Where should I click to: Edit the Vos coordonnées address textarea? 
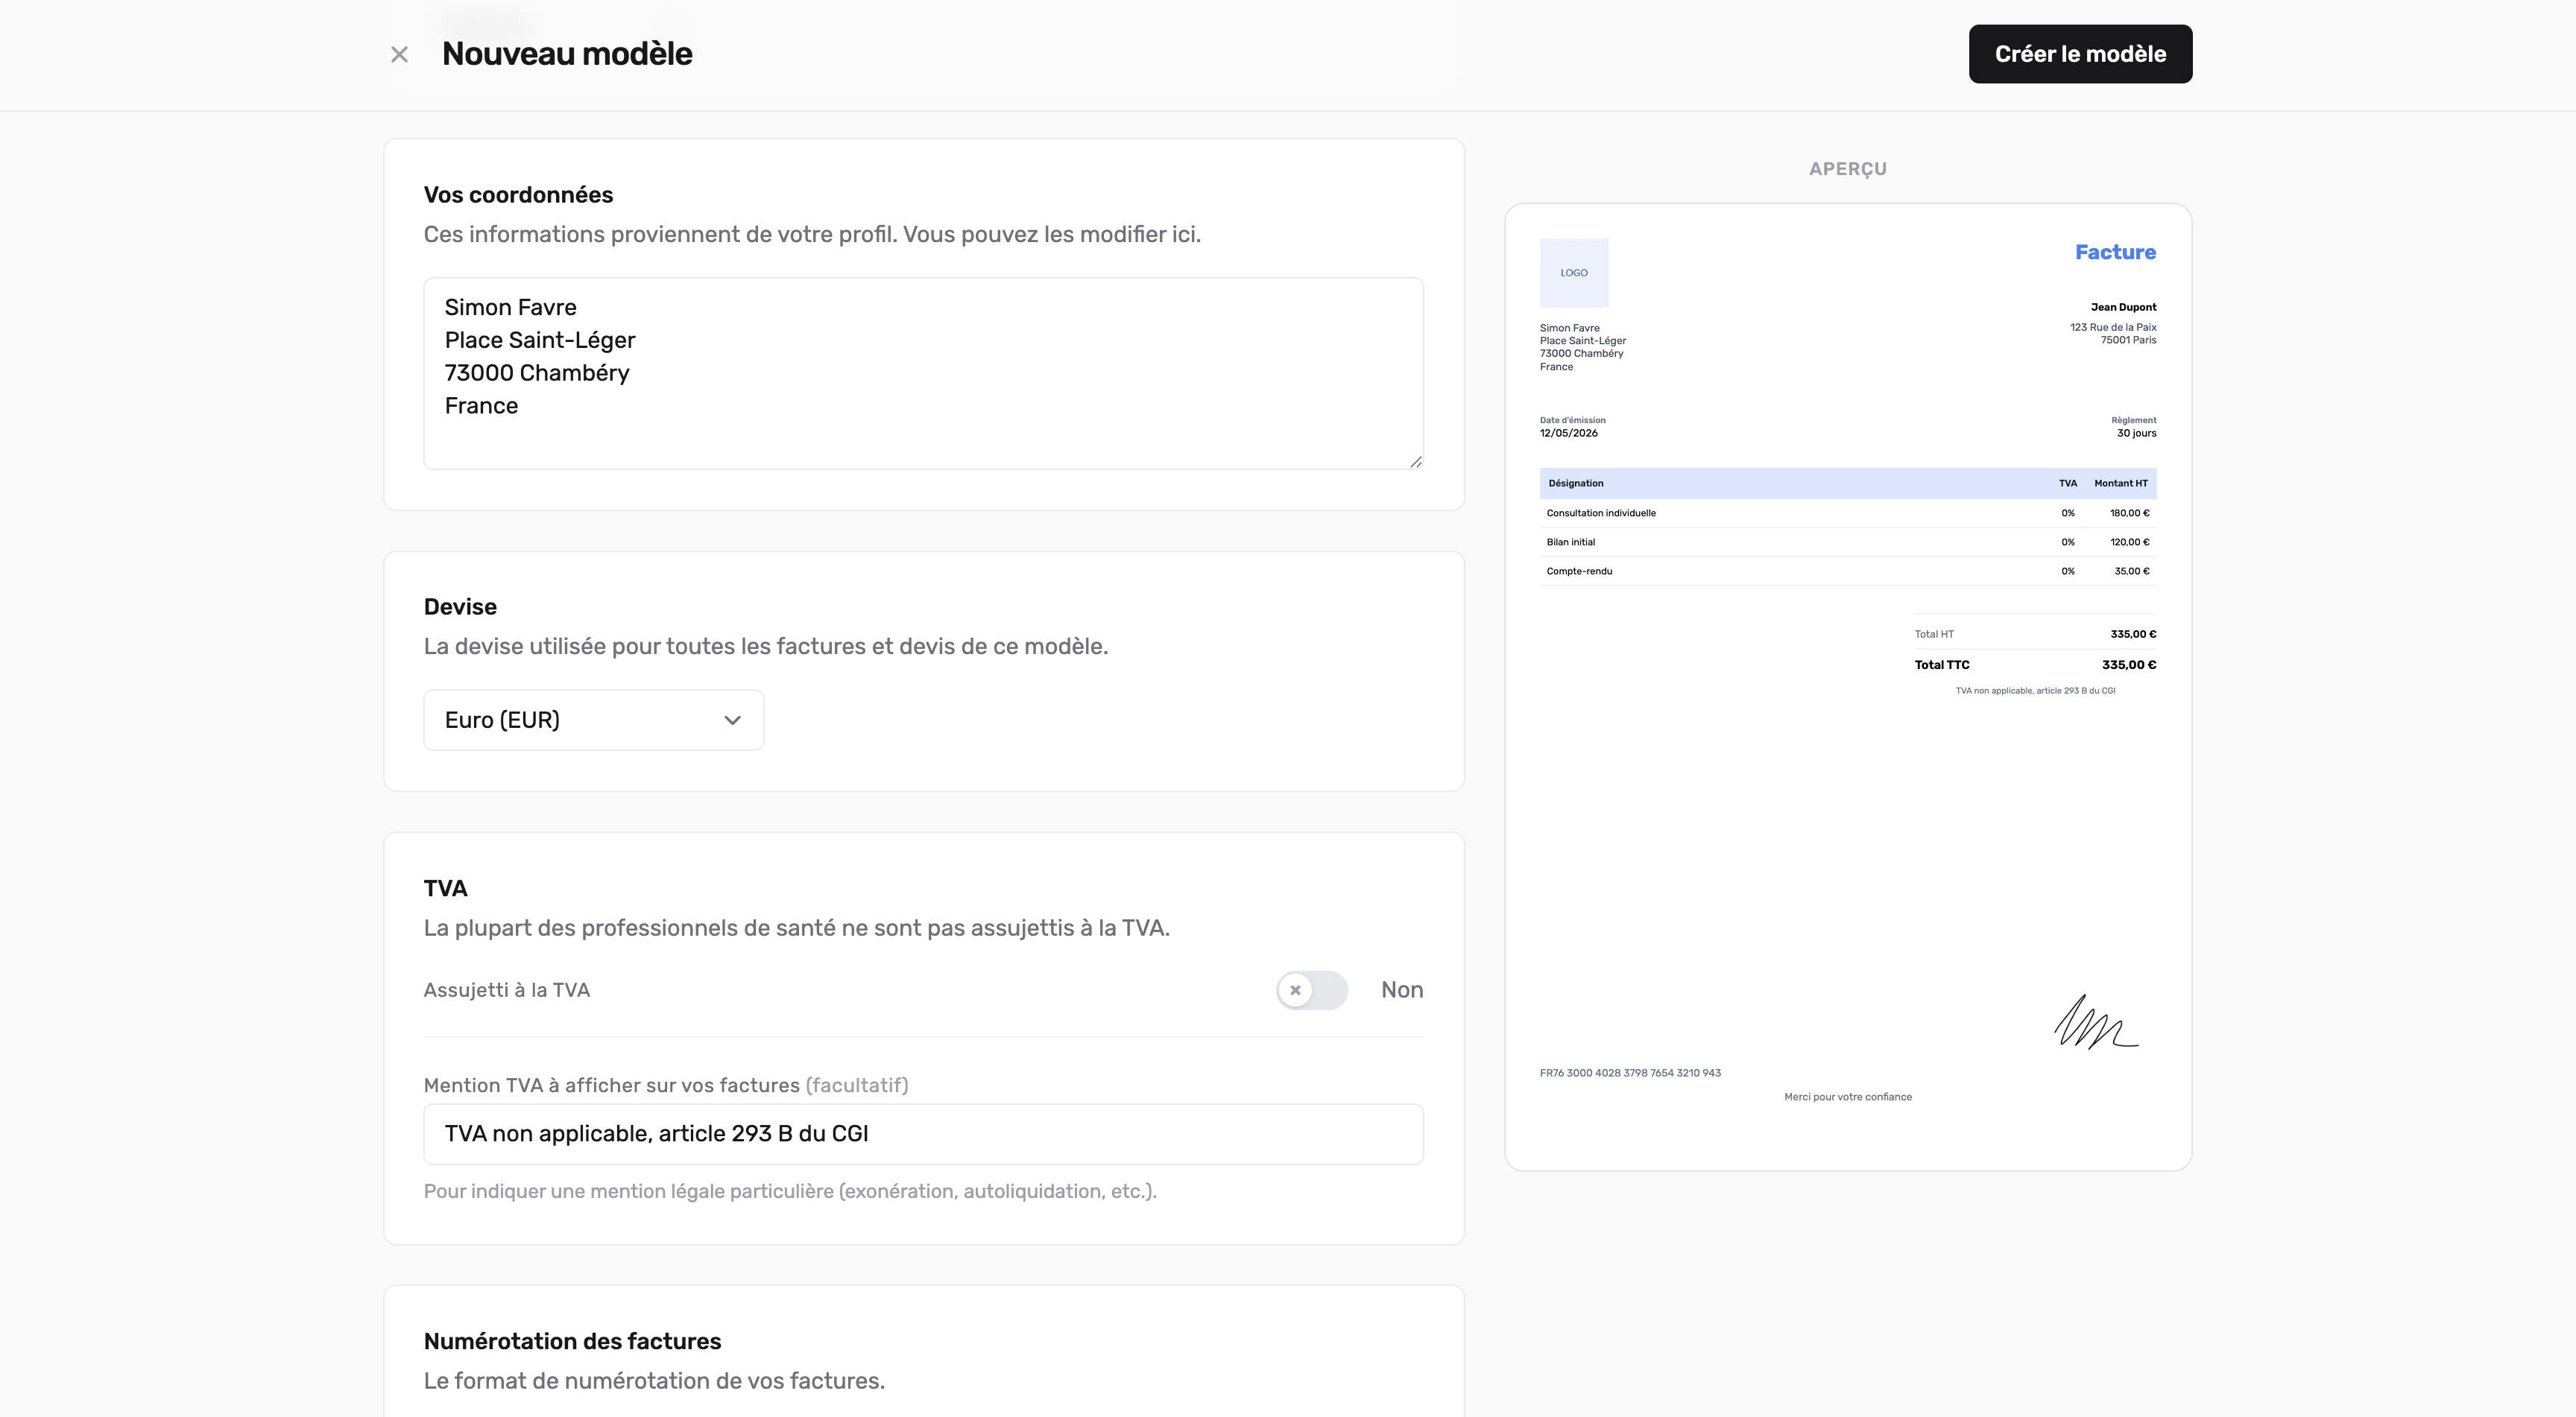[923, 374]
